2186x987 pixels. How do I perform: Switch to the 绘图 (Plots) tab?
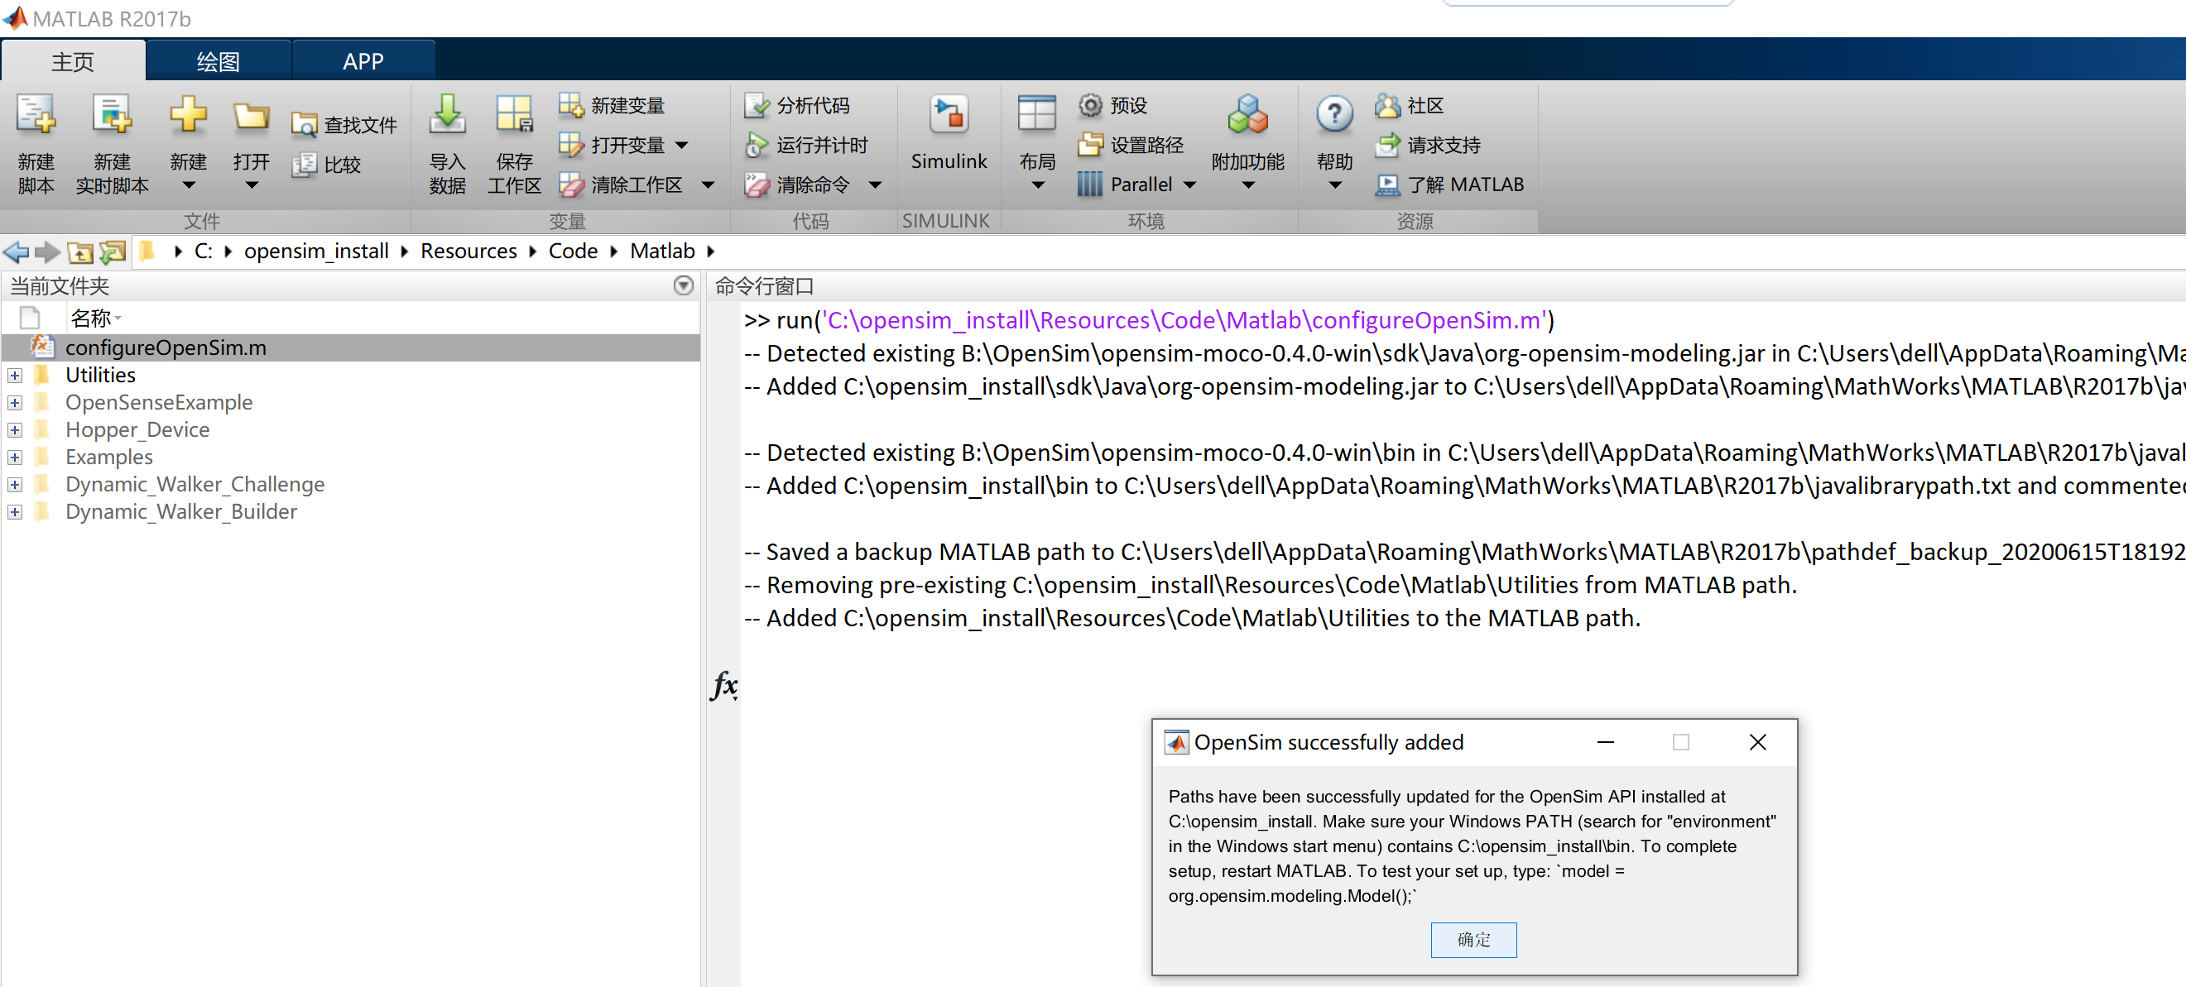point(218,61)
